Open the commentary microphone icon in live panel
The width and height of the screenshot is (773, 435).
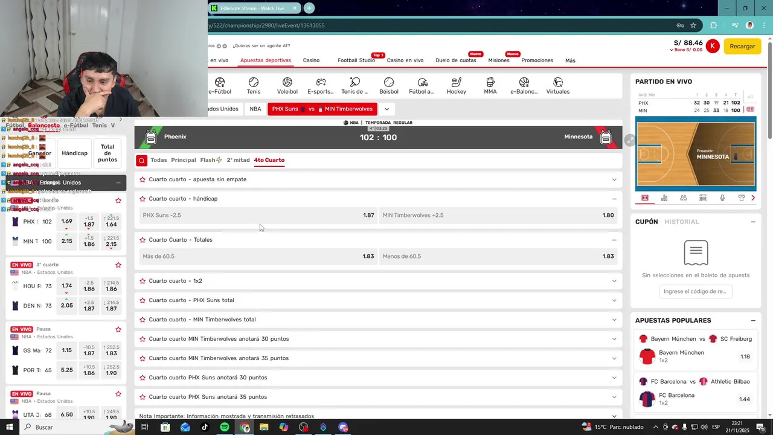click(x=722, y=198)
